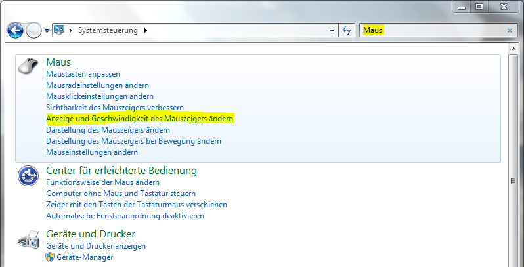Image resolution: width=524 pixels, height=267 pixels.
Task: Open Mausradeinstellungen ändern
Action: (x=97, y=85)
